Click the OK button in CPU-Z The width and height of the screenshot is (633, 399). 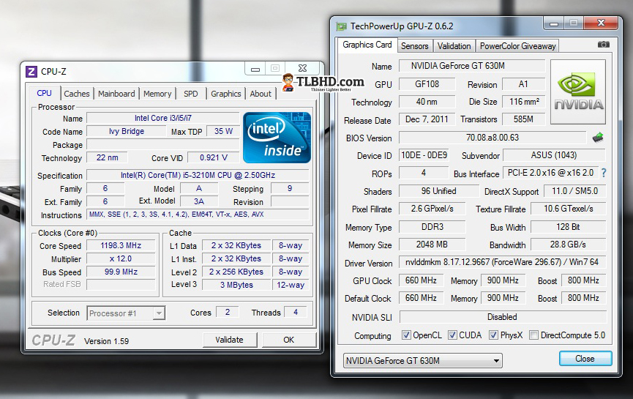click(x=288, y=340)
